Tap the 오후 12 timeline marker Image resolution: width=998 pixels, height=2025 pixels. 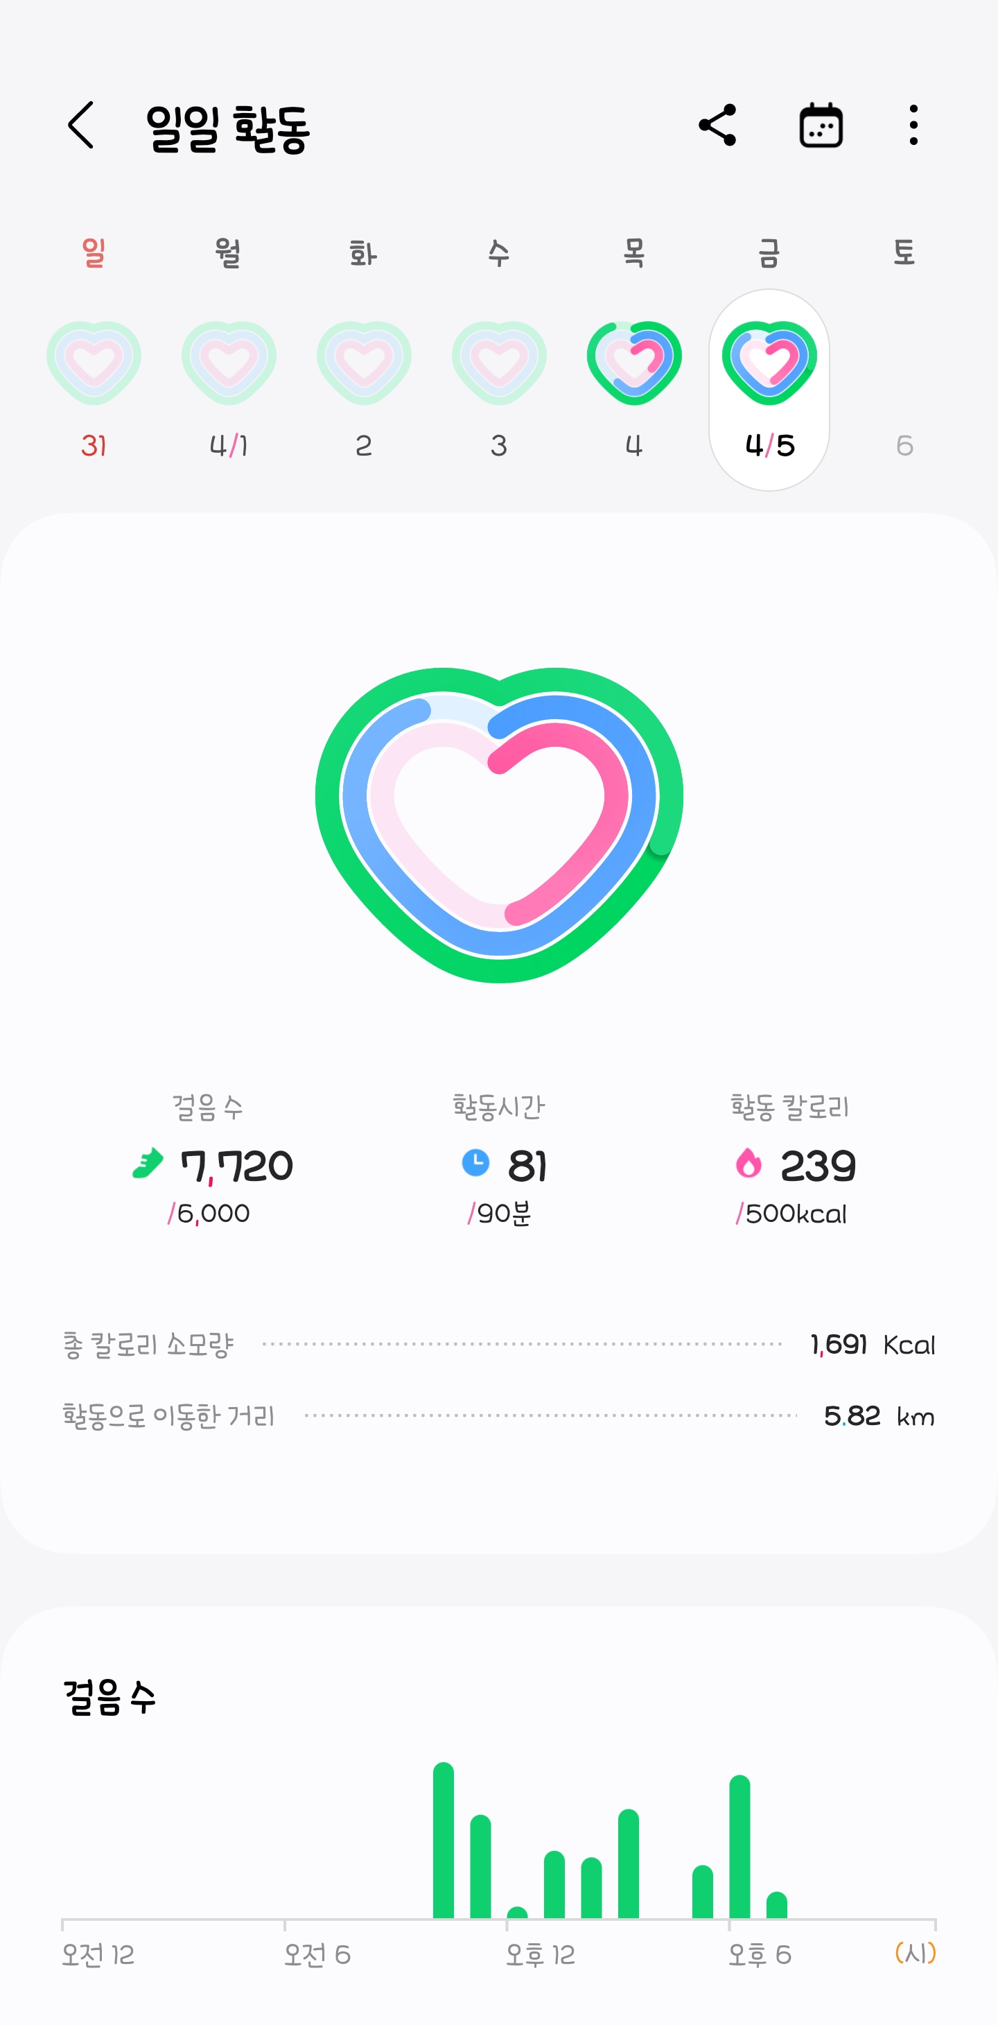(x=540, y=1954)
